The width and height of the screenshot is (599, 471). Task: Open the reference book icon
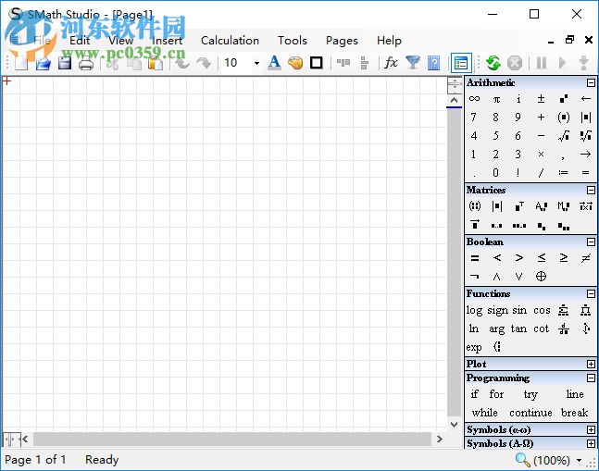(433, 63)
